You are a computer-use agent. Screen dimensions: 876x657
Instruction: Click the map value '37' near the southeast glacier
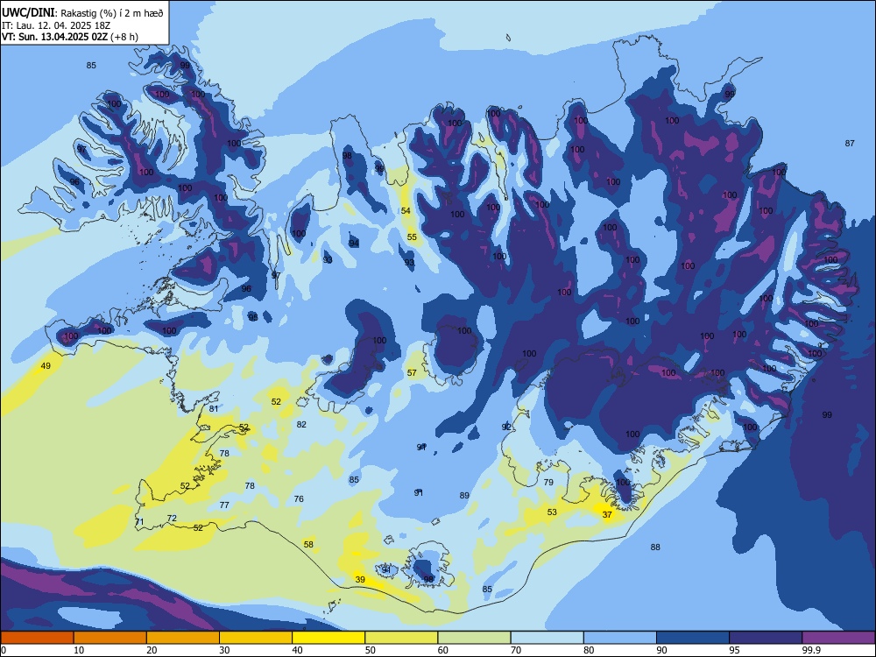607,514
